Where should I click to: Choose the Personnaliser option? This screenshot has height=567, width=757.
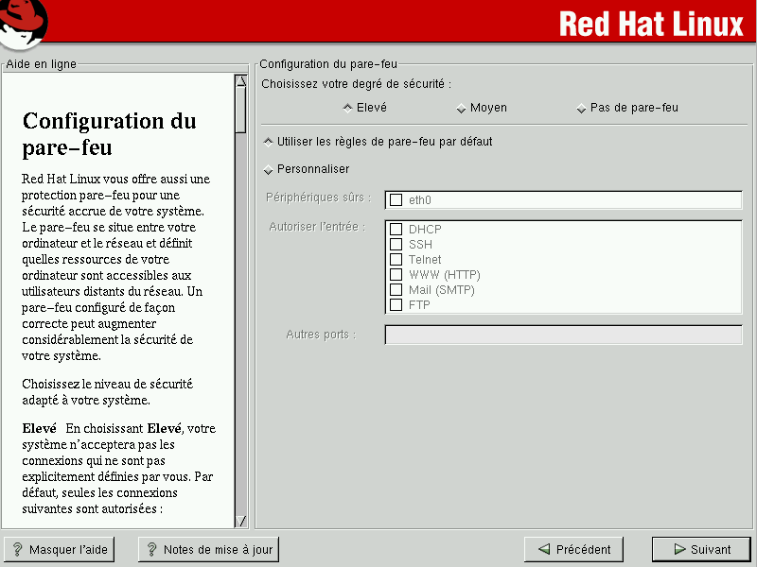(x=269, y=169)
